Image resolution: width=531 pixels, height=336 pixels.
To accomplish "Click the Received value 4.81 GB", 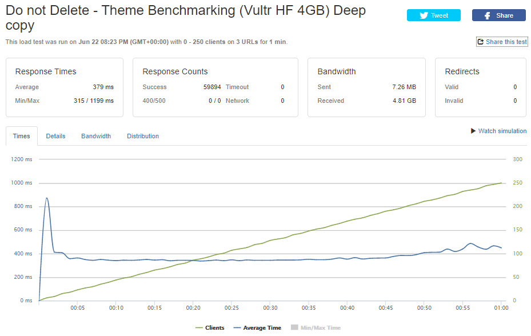I will tap(404, 101).
